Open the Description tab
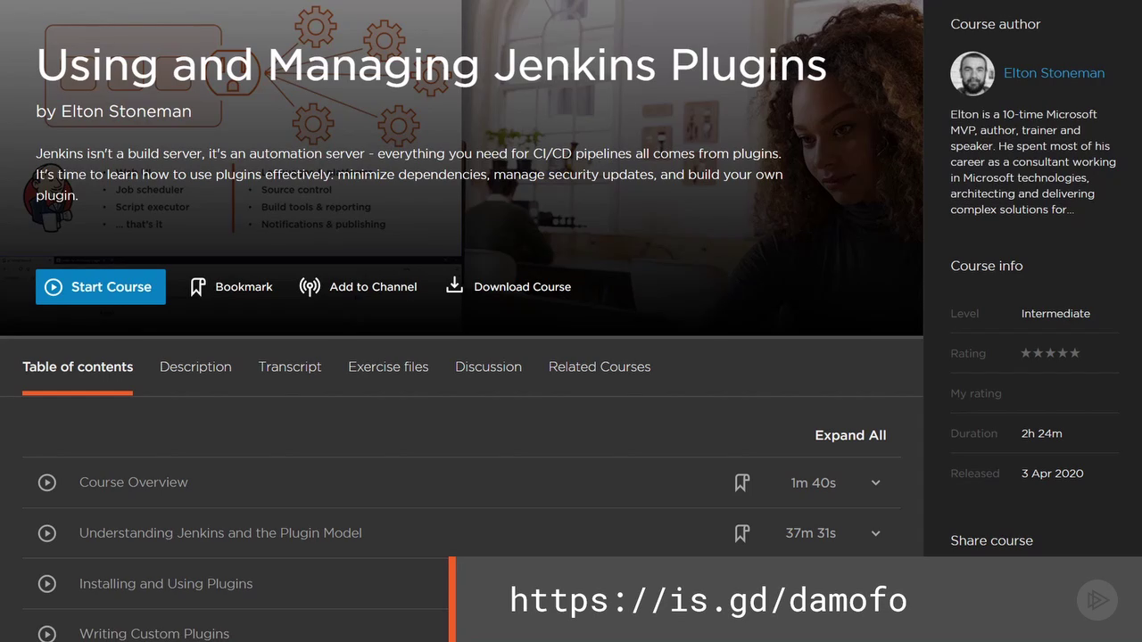1142x642 pixels. tap(195, 366)
